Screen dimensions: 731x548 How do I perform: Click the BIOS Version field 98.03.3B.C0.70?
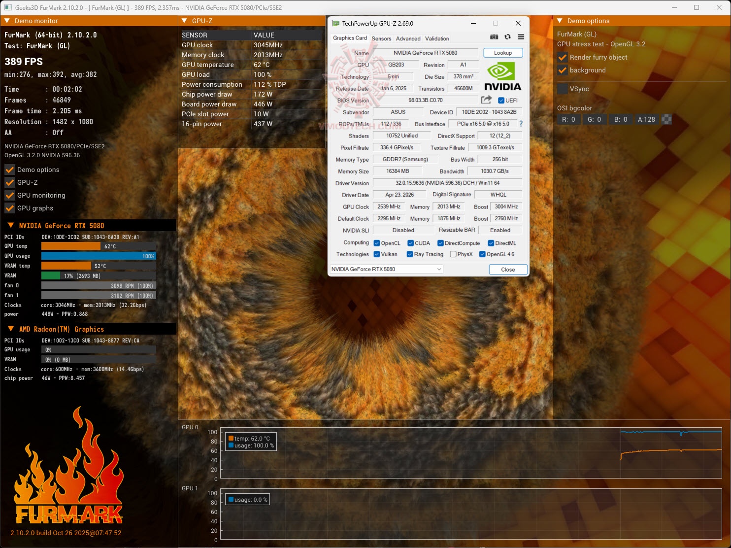click(x=426, y=100)
